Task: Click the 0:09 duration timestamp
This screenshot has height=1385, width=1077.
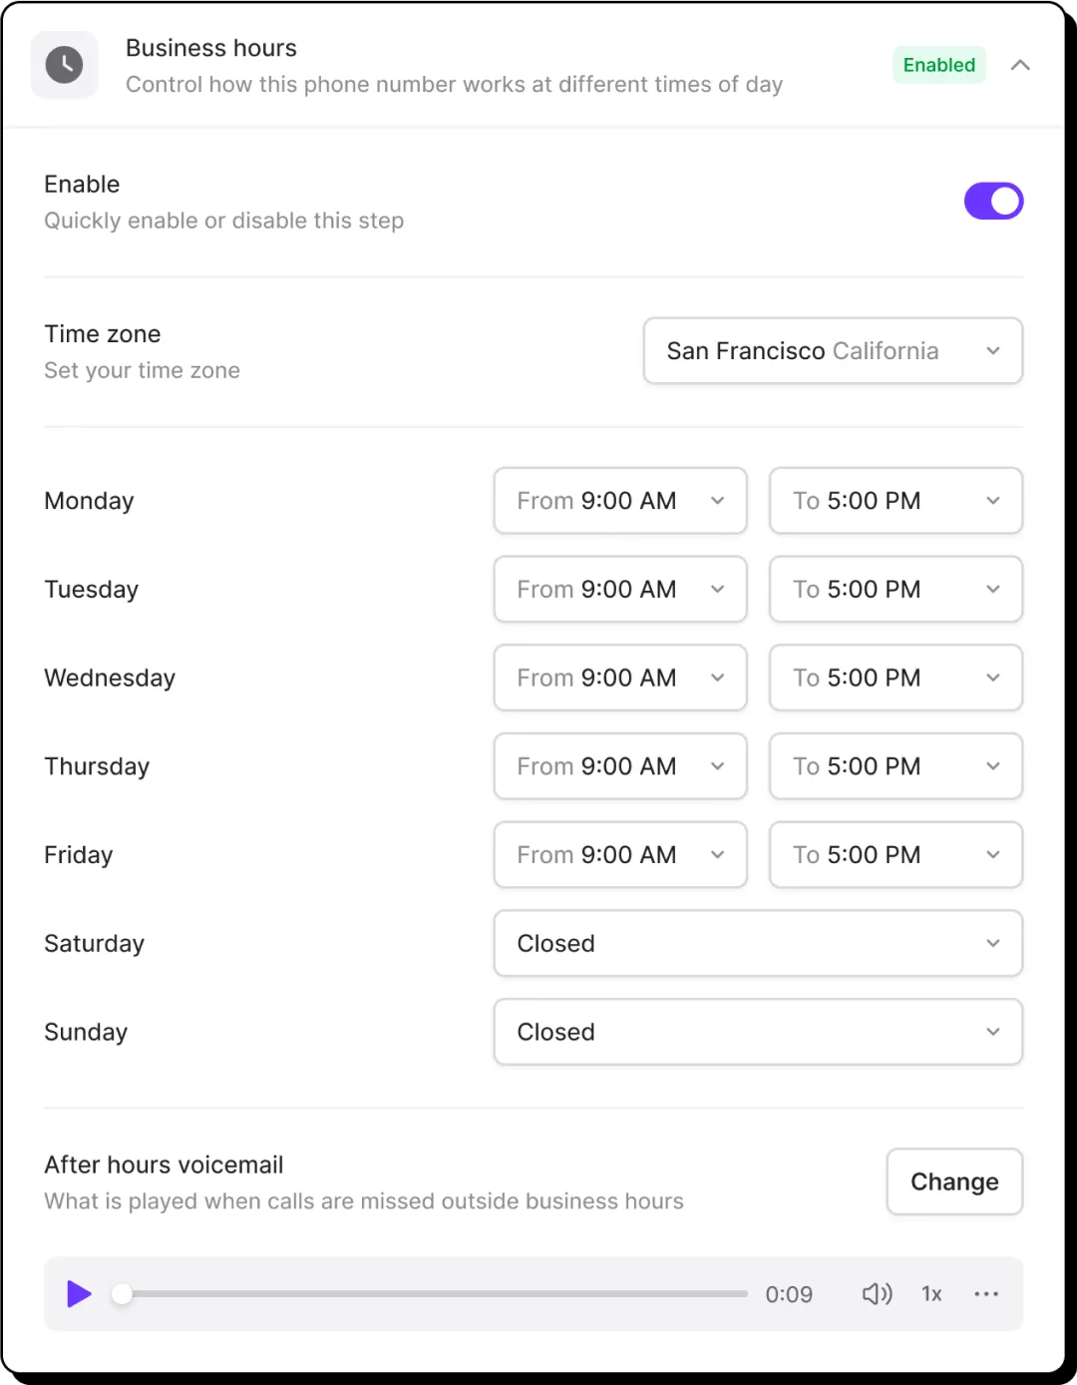Action: (x=789, y=1294)
